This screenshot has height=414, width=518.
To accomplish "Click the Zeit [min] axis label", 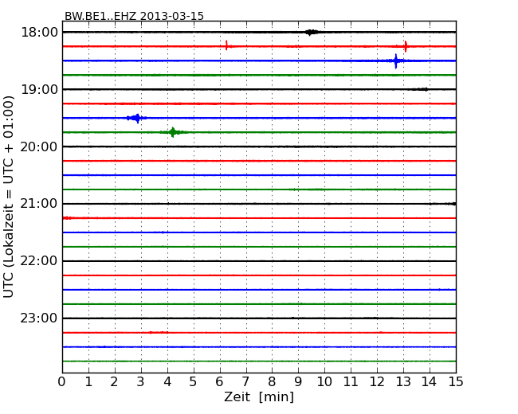I will (x=259, y=397).
